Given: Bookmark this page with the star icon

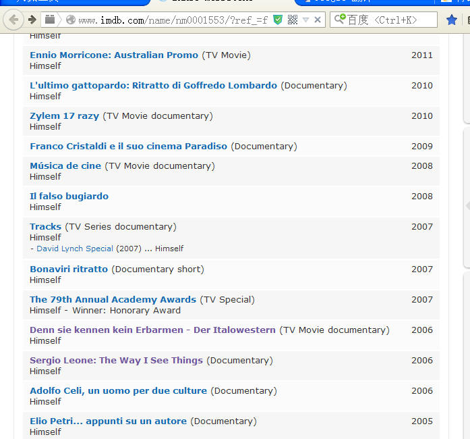Looking at the screenshot, I should [451, 20].
